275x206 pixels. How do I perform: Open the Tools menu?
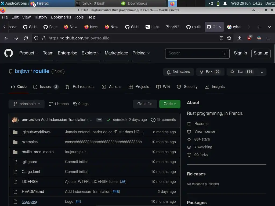(x=79, y=17)
